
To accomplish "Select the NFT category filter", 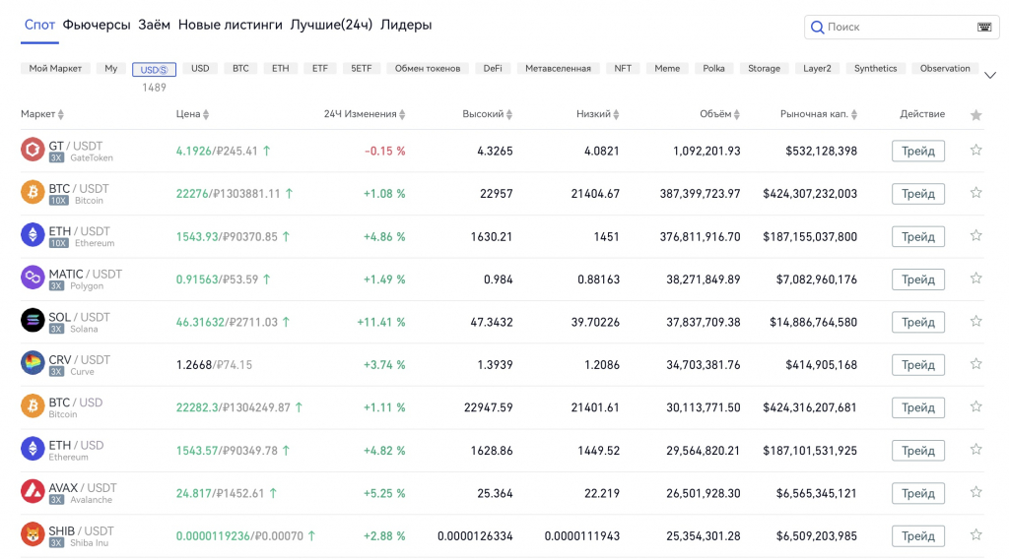I will tap(623, 68).
